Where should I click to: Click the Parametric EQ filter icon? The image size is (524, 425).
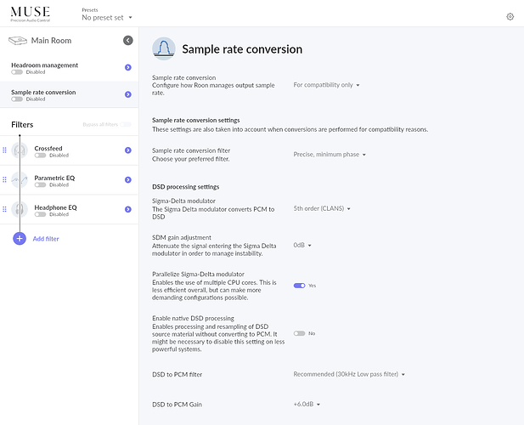click(20, 180)
